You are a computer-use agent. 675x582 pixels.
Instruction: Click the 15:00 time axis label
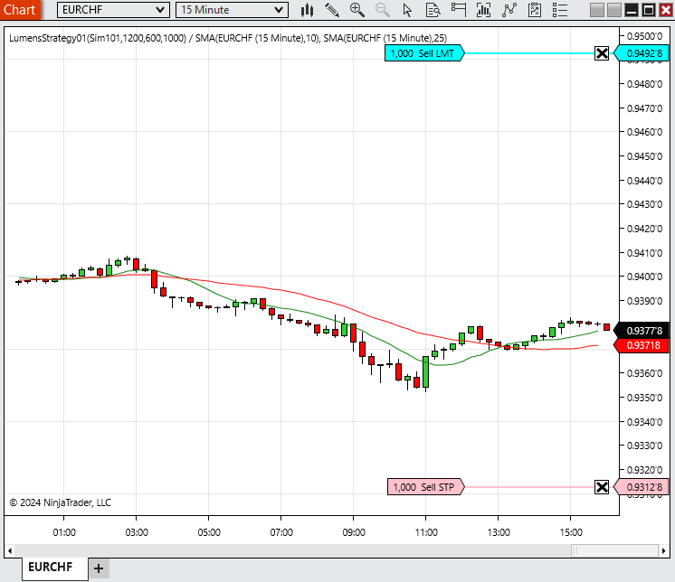(x=571, y=532)
